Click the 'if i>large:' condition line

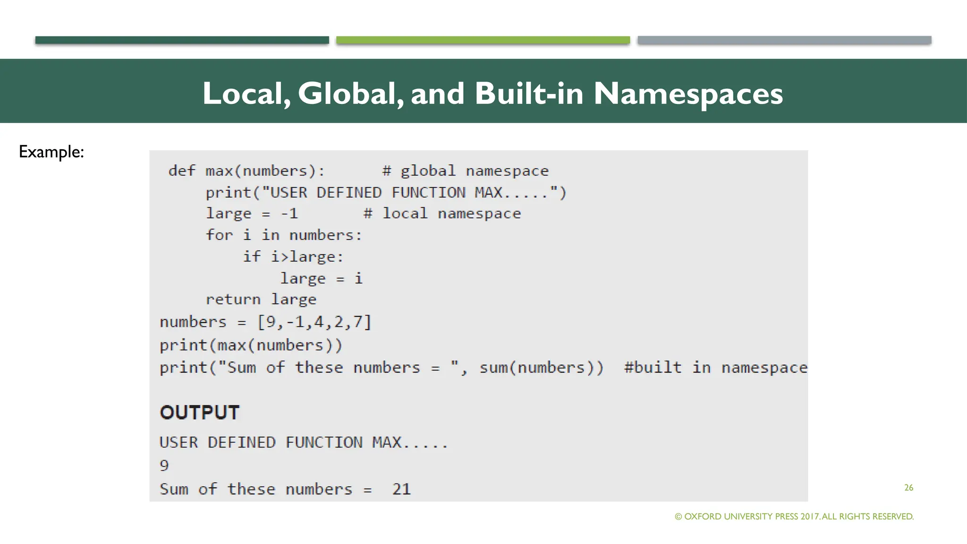pyautogui.click(x=293, y=256)
